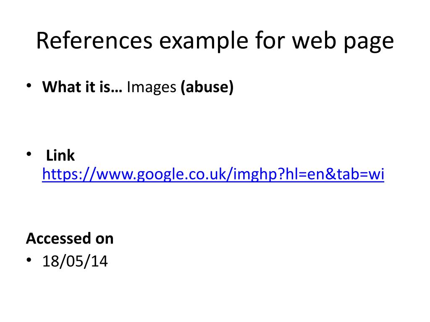Select the word "References" in the title

(x=94, y=40)
